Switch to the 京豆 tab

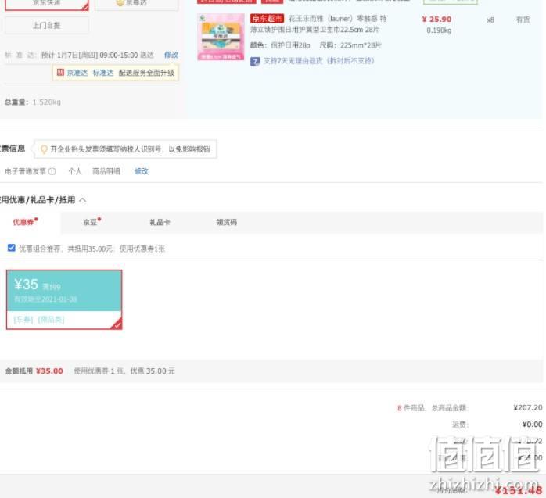pyautogui.click(x=92, y=222)
